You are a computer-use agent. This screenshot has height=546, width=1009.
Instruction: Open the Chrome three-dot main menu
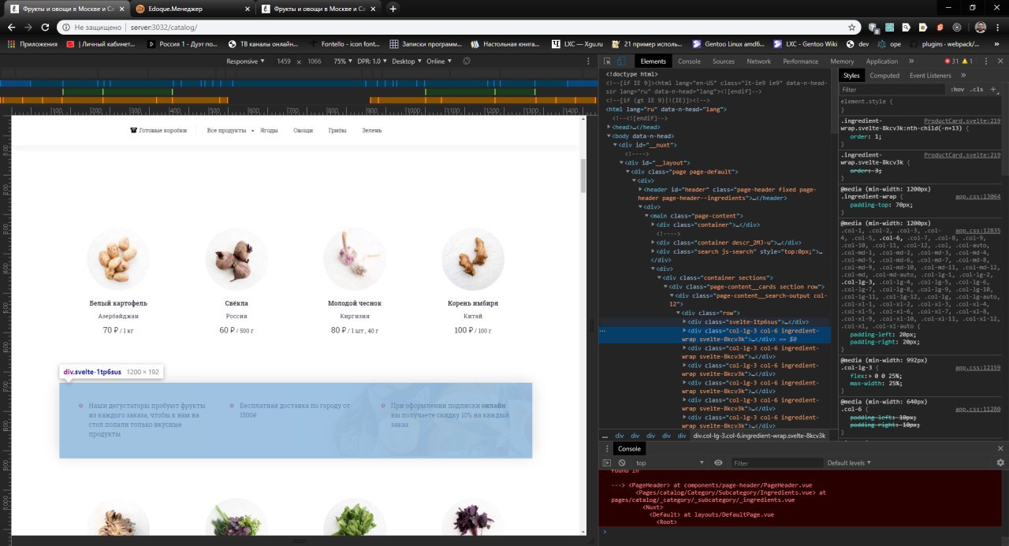(998, 27)
